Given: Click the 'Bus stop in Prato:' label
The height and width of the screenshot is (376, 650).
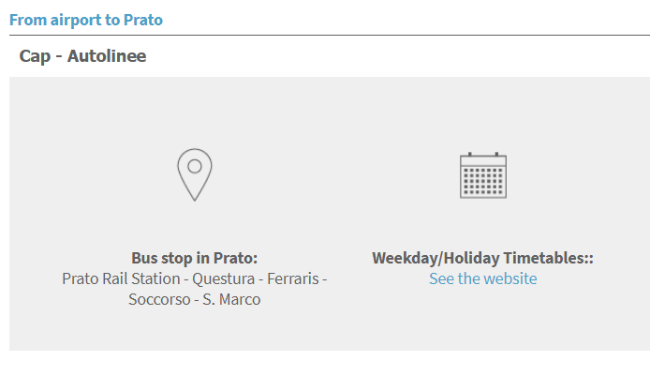Looking at the screenshot, I should coord(195,258).
